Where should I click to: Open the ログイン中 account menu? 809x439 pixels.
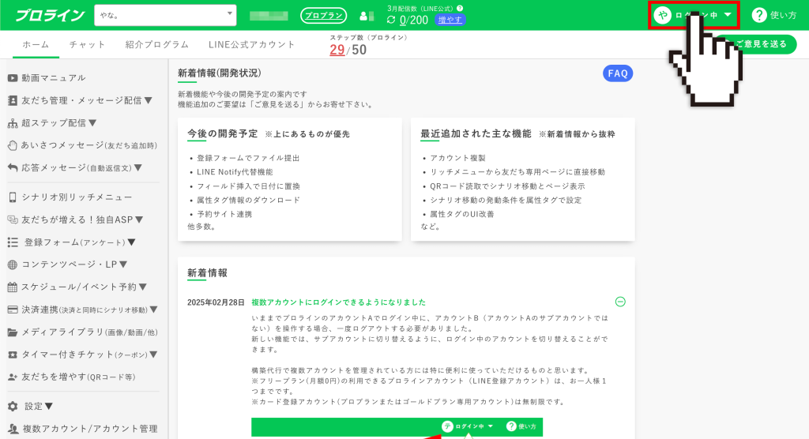pyautogui.click(x=694, y=15)
